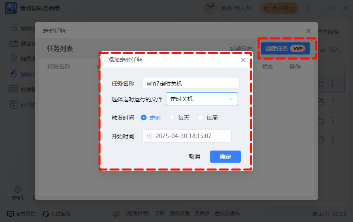Click the 金舟-苏大爷 username
The height and width of the screenshot is (222, 353).
coord(236,8)
